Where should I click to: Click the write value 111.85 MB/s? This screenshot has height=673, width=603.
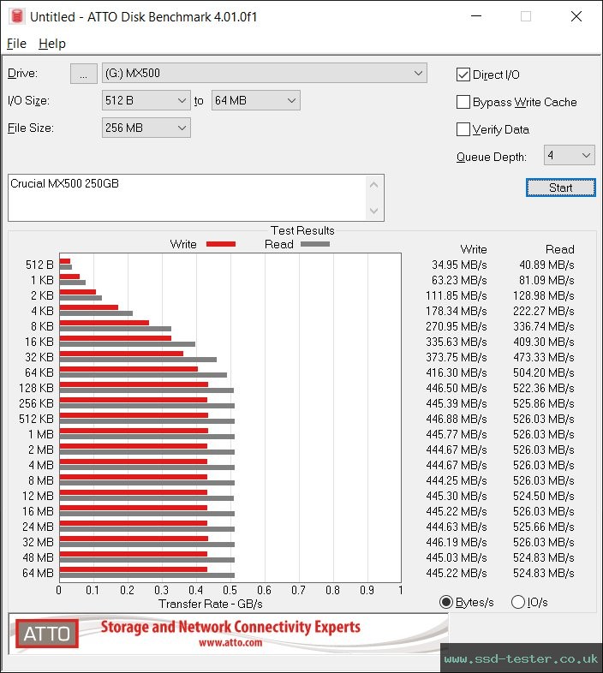[457, 295]
